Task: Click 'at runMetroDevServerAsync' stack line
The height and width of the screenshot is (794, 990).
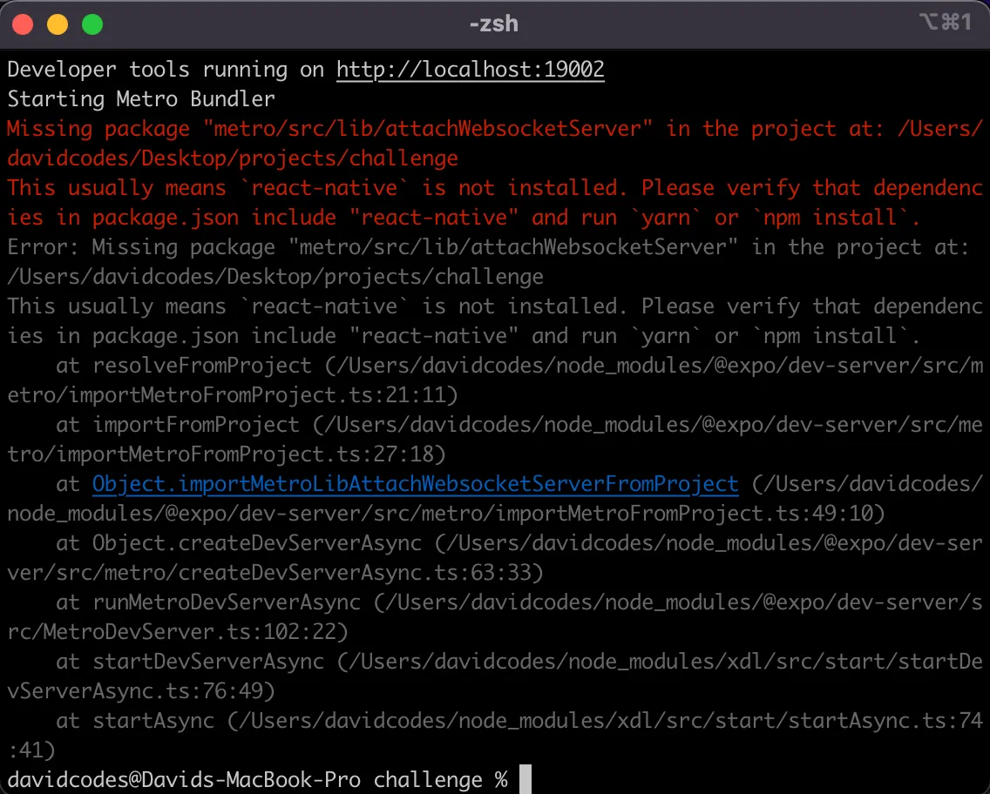Action: (519, 603)
